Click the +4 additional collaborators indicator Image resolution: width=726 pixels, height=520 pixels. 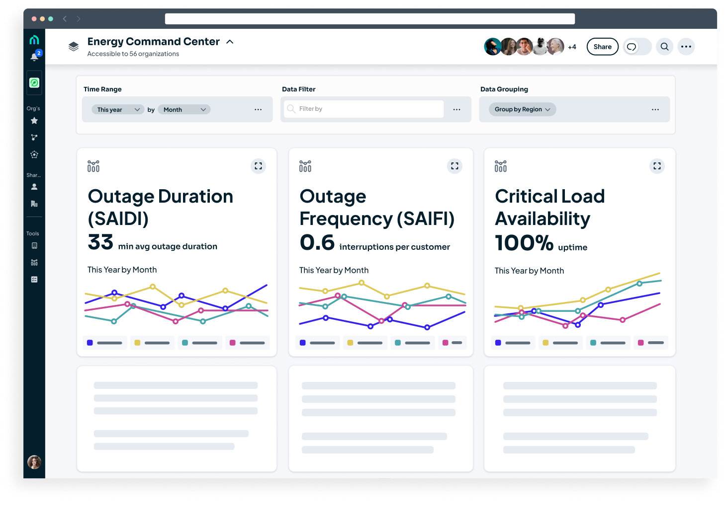[x=572, y=47]
